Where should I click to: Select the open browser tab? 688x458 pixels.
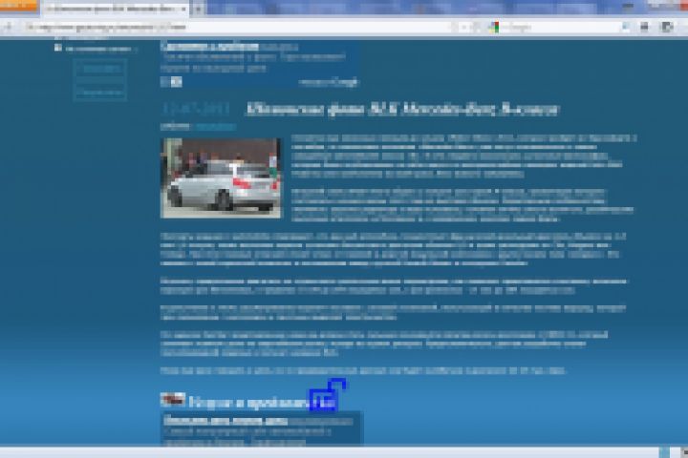tap(115, 9)
